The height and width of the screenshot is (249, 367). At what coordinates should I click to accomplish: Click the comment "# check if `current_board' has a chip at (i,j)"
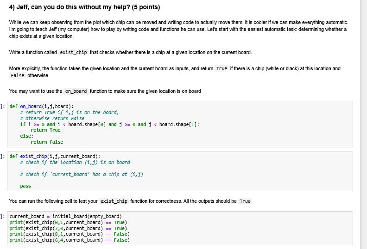pyautogui.click(x=82, y=174)
